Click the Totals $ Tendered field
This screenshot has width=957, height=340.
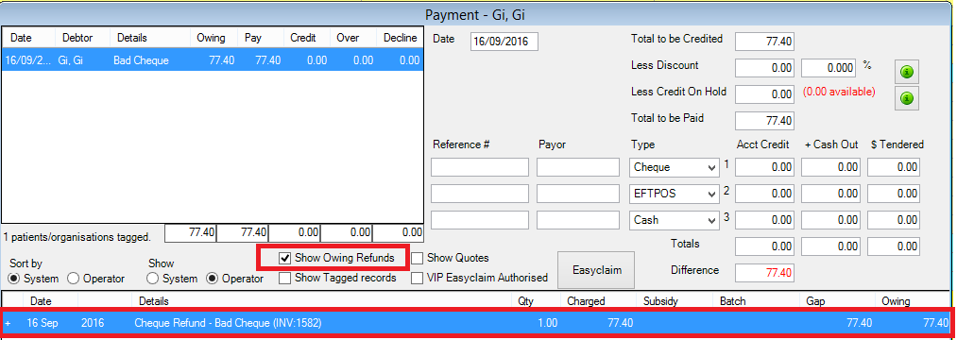pyautogui.click(x=894, y=246)
